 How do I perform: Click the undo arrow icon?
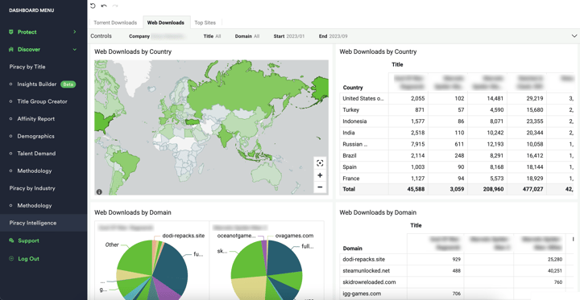tap(104, 6)
